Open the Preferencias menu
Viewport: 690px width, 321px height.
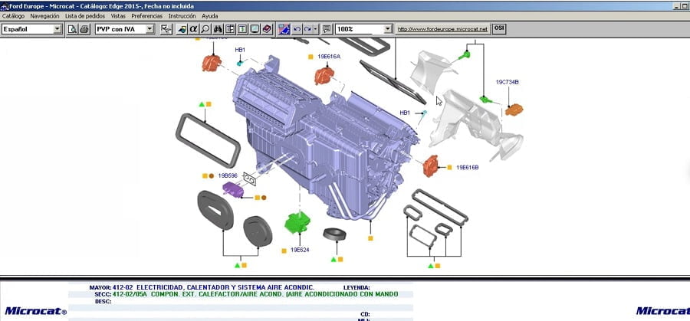[147, 16]
